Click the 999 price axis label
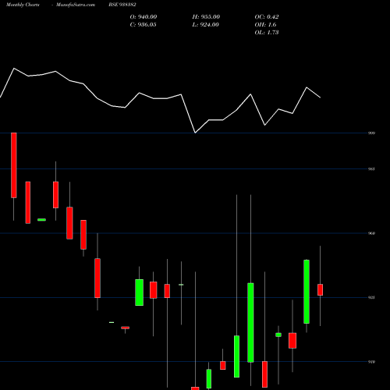Image resolution: width=390 pixels, height=390 pixels. point(371,133)
